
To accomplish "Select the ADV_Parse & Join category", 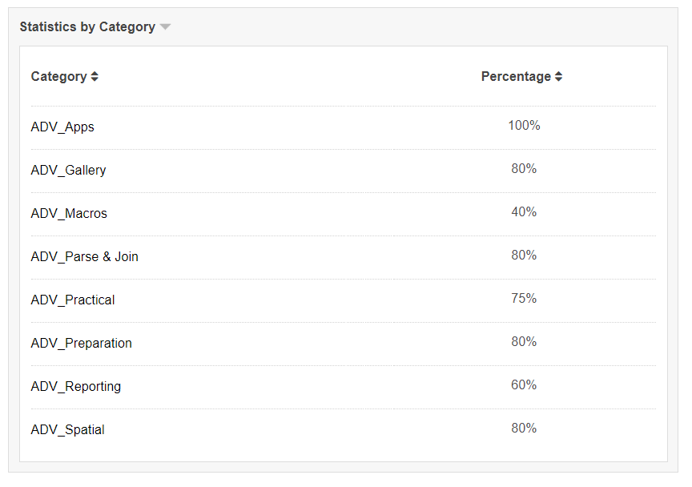I will (84, 256).
